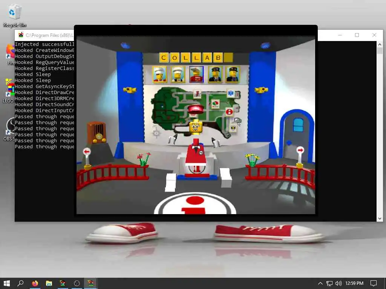
Task: Click the 'Hooked DirectDrawCre' console line
Action: click(44, 93)
